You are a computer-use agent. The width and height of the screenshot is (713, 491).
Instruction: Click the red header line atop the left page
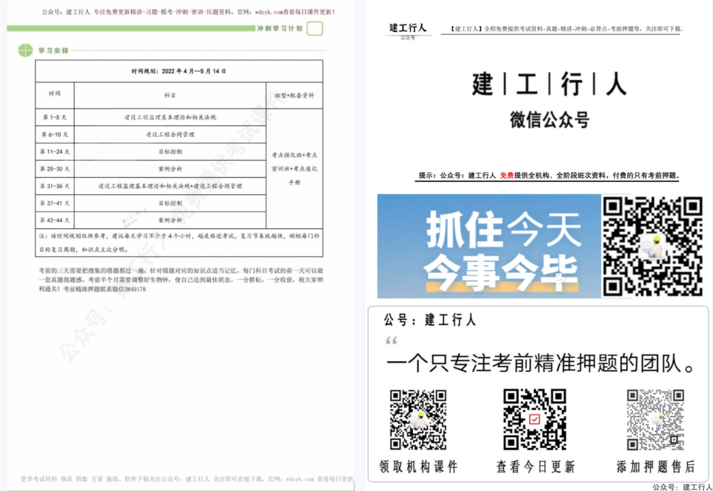click(189, 12)
